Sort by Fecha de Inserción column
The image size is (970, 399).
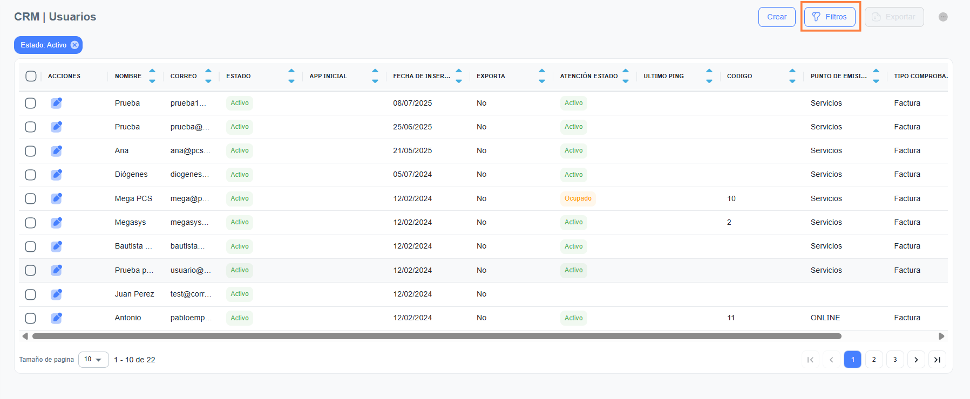[459, 76]
